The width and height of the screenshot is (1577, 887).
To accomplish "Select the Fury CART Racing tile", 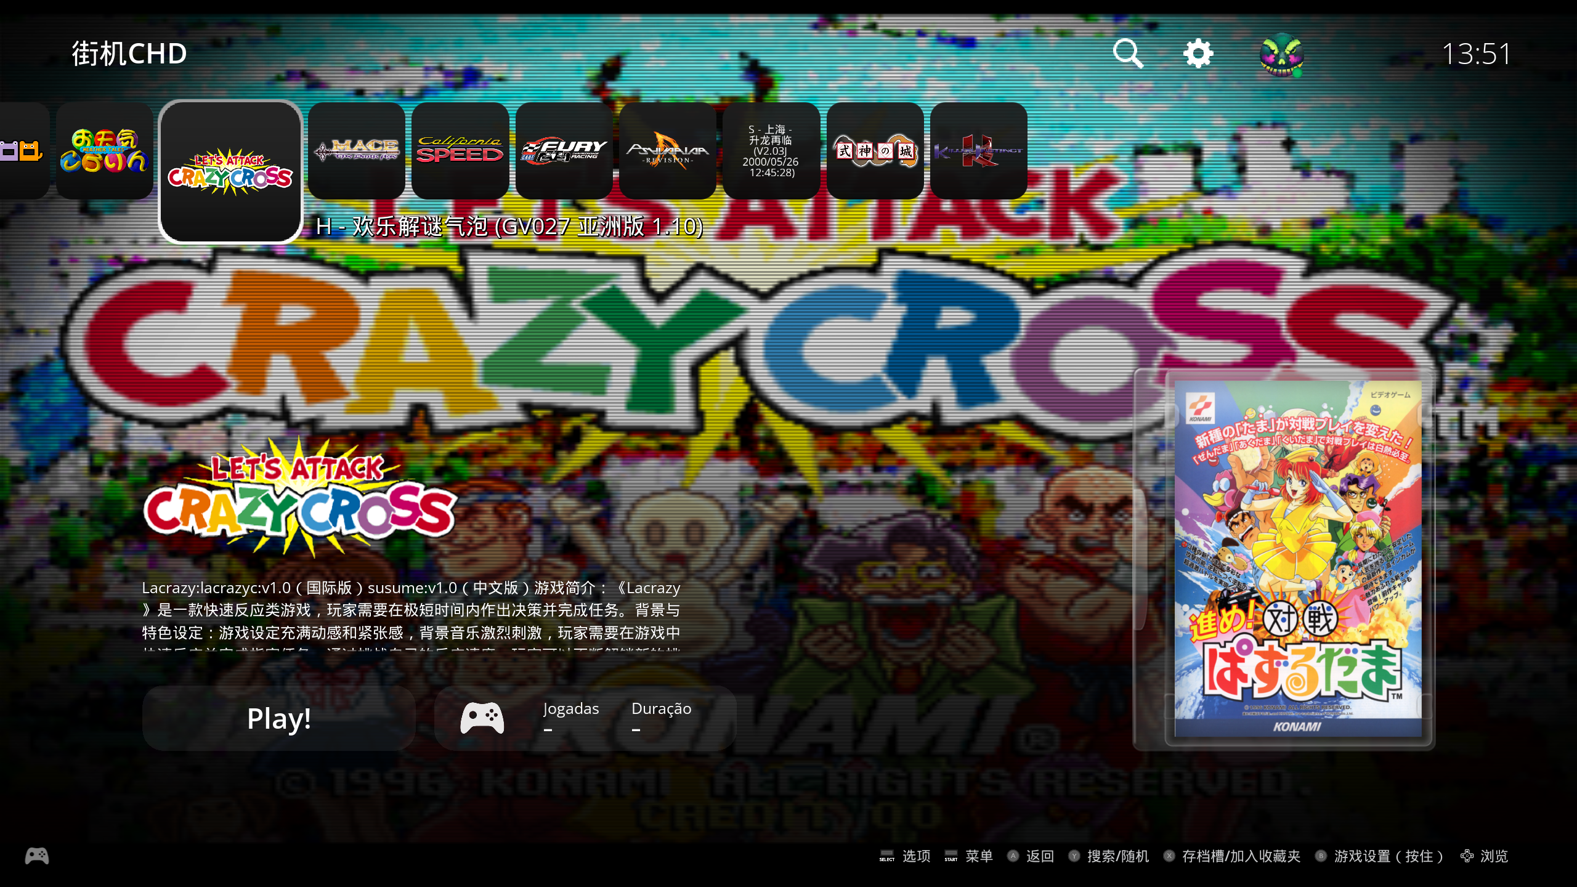I will coord(564,151).
